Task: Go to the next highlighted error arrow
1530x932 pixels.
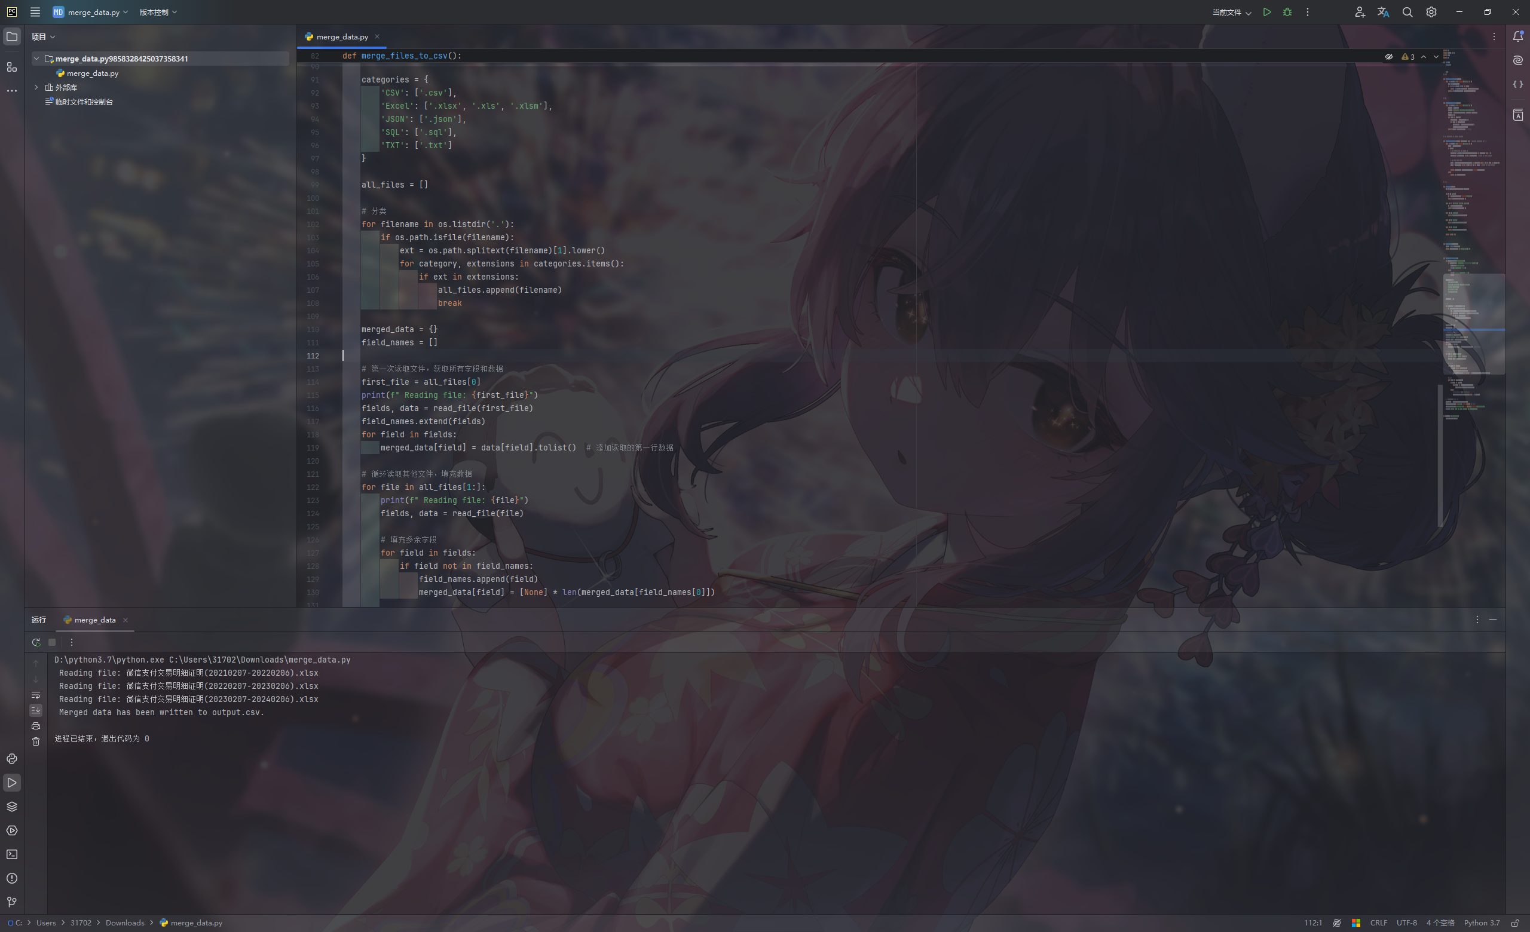Action: coord(1436,57)
